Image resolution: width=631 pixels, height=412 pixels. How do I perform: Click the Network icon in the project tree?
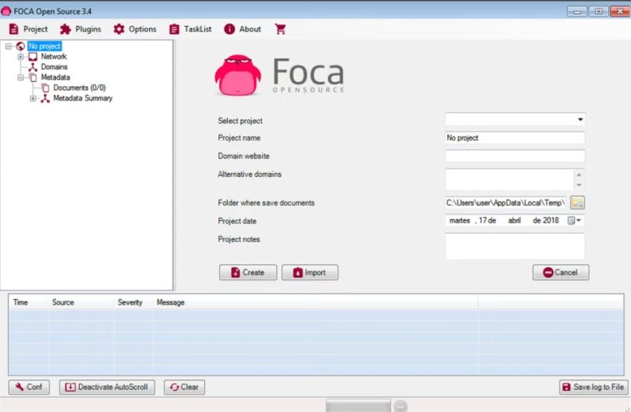33,57
